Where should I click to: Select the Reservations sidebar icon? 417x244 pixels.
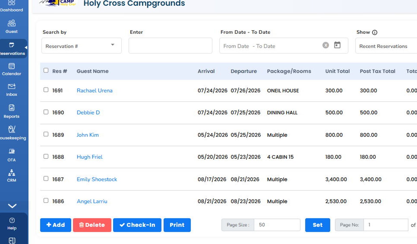(x=11, y=45)
